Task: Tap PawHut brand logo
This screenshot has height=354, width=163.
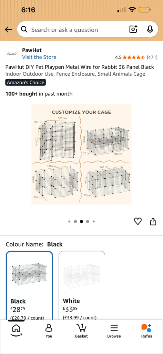Action: (12, 54)
